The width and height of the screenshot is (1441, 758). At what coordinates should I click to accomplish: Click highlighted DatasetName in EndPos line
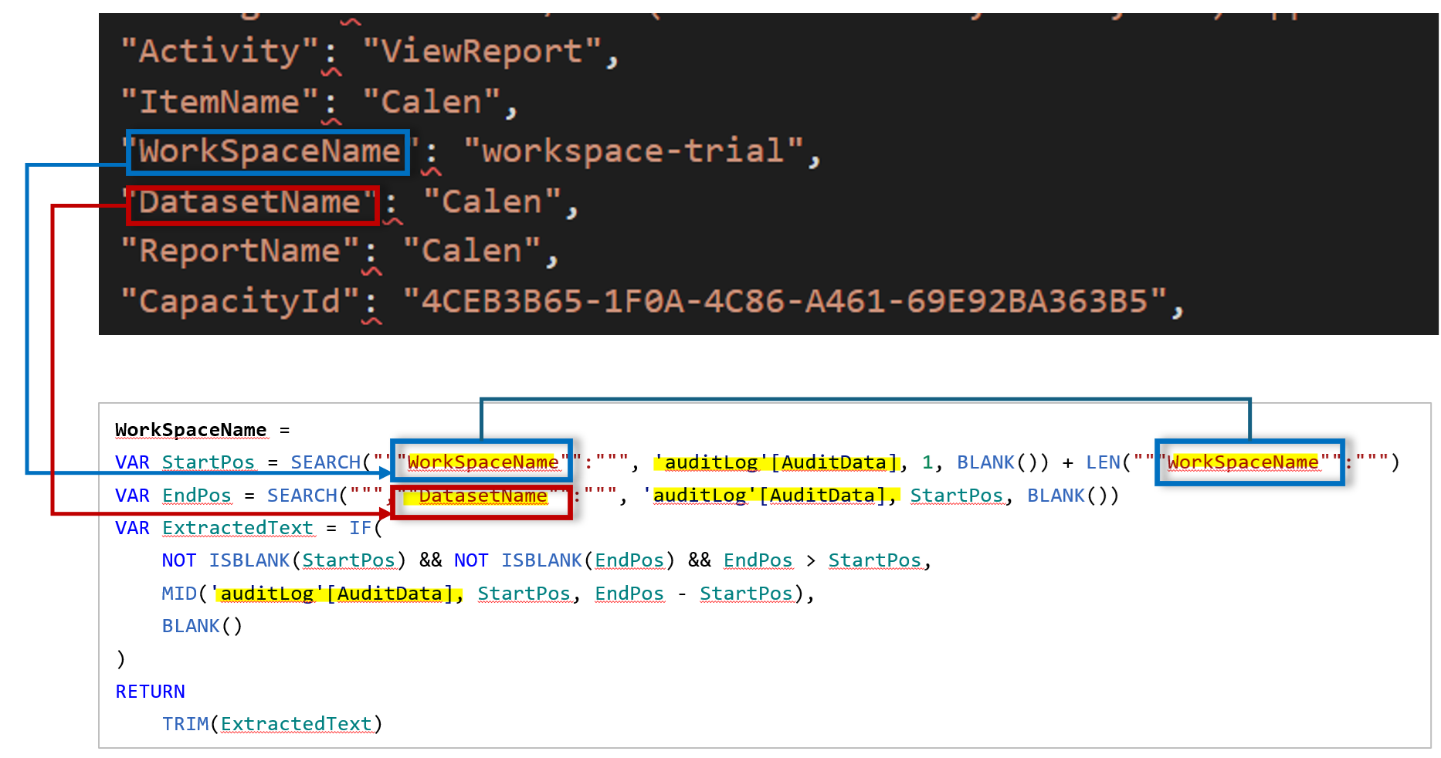coord(483,496)
